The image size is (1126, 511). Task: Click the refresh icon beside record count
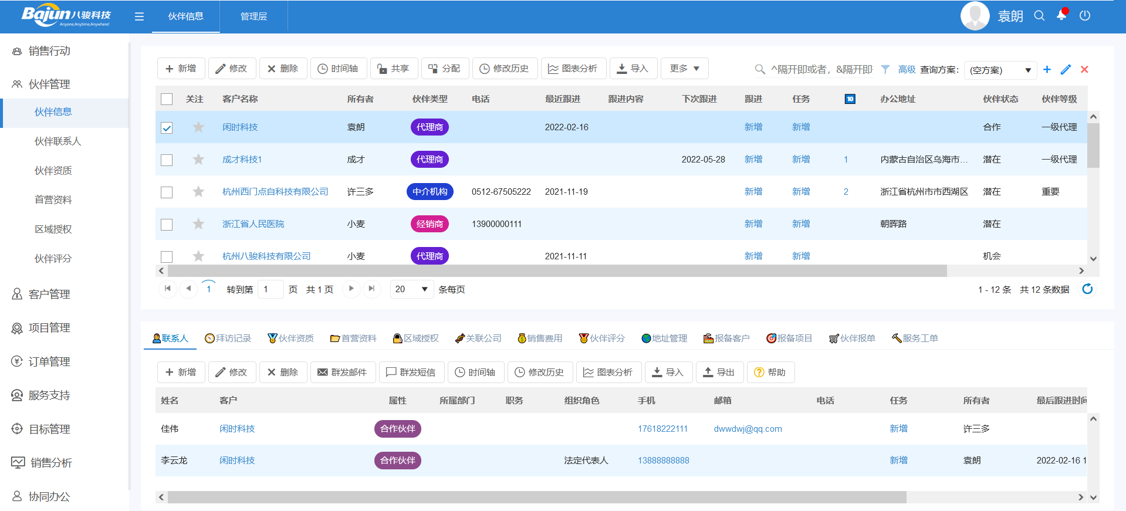(1087, 289)
